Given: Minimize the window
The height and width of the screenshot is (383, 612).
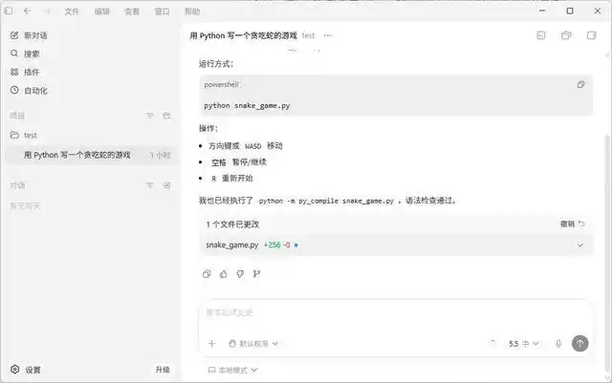Looking at the screenshot, I should [x=542, y=11].
